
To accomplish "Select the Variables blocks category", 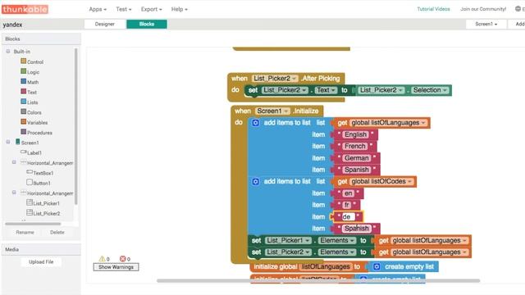I will [x=34, y=122].
